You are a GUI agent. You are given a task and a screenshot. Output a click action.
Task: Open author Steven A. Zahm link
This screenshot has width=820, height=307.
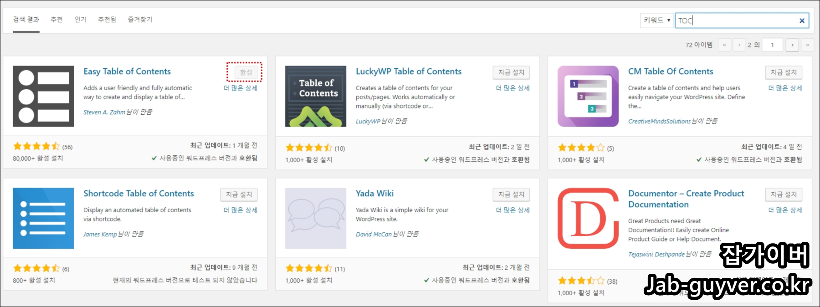104,112
